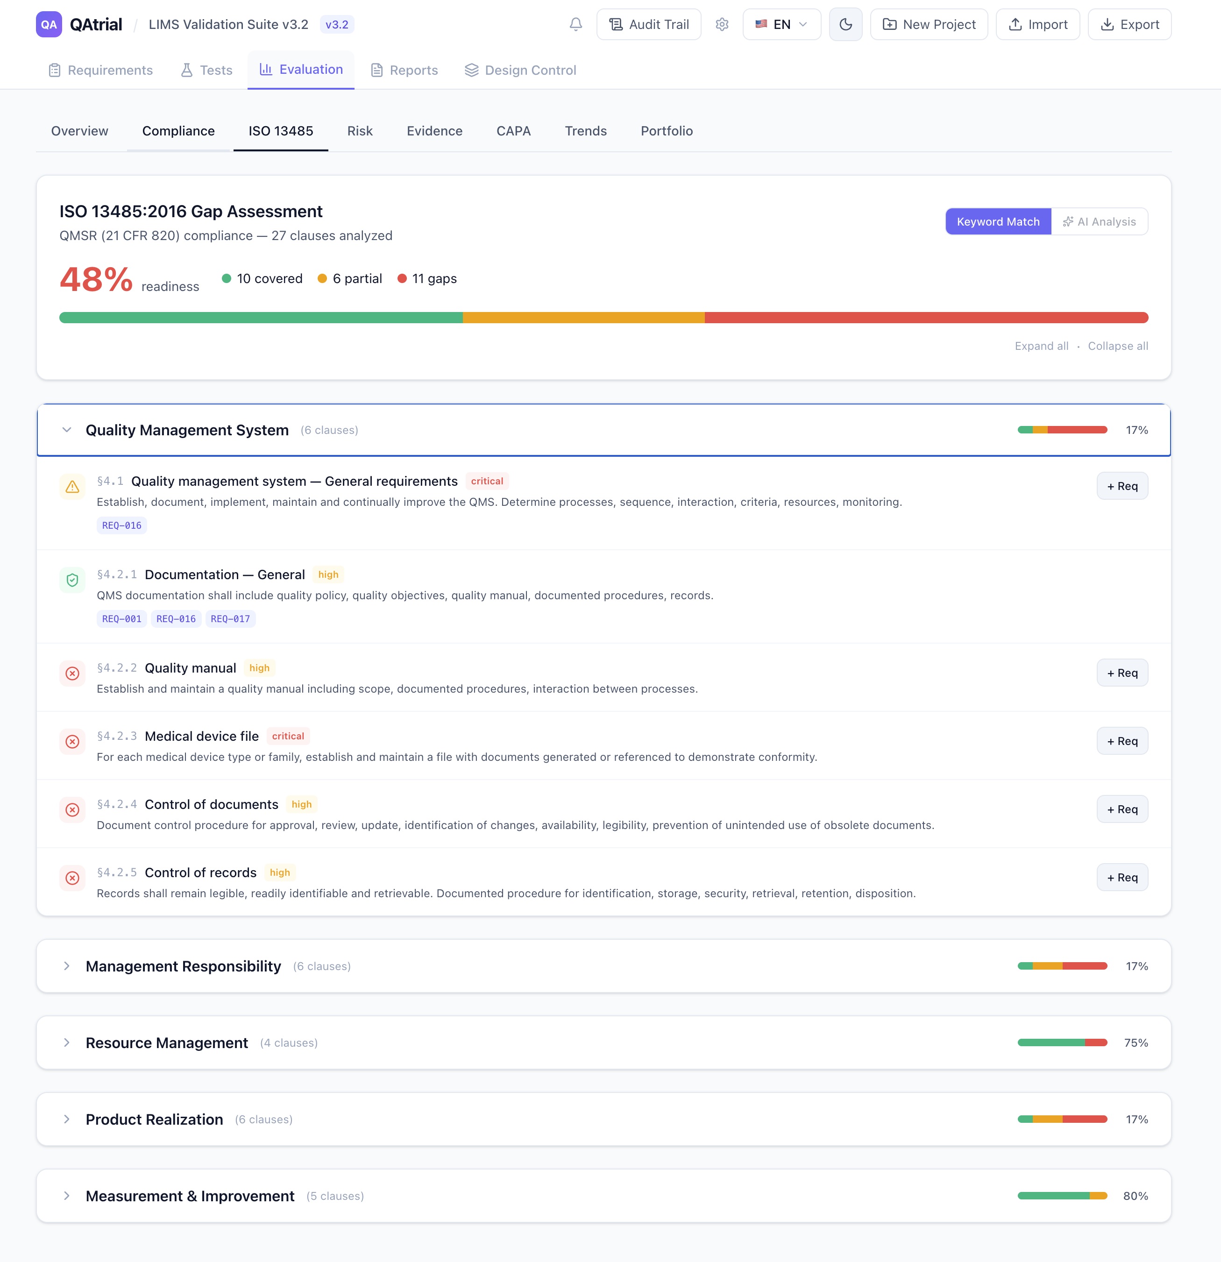This screenshot has width=1221, height=1262.
Task: Switch to AI Analysis mode
Action: tap(1099, 221)
